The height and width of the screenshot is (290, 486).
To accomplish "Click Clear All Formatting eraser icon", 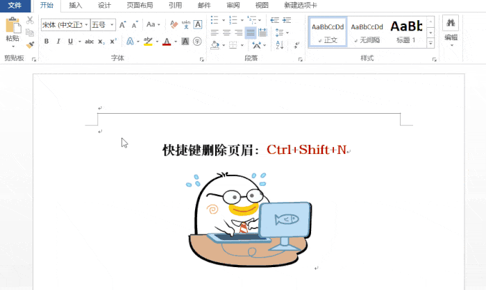I will tap(174, 24).
